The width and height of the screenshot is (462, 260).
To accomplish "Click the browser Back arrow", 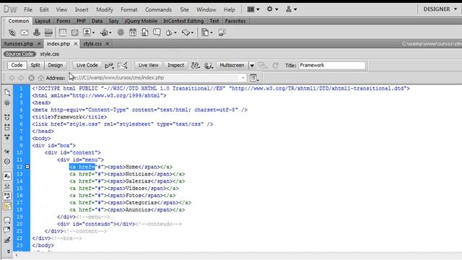I will pos(12,78).
